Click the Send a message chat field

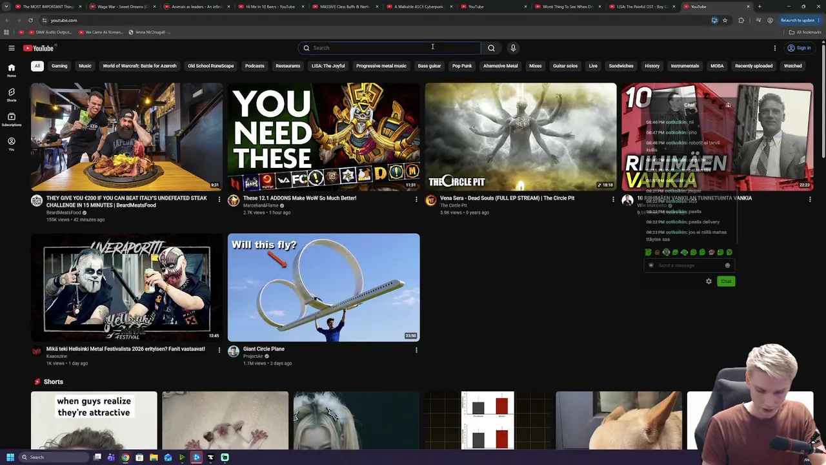tap(689, 265)
